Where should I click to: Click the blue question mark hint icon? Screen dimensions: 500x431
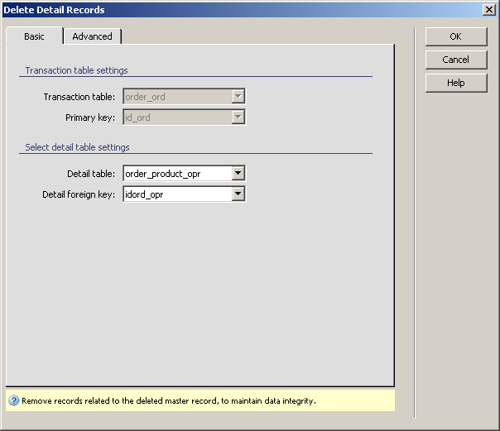pos(14,401)
